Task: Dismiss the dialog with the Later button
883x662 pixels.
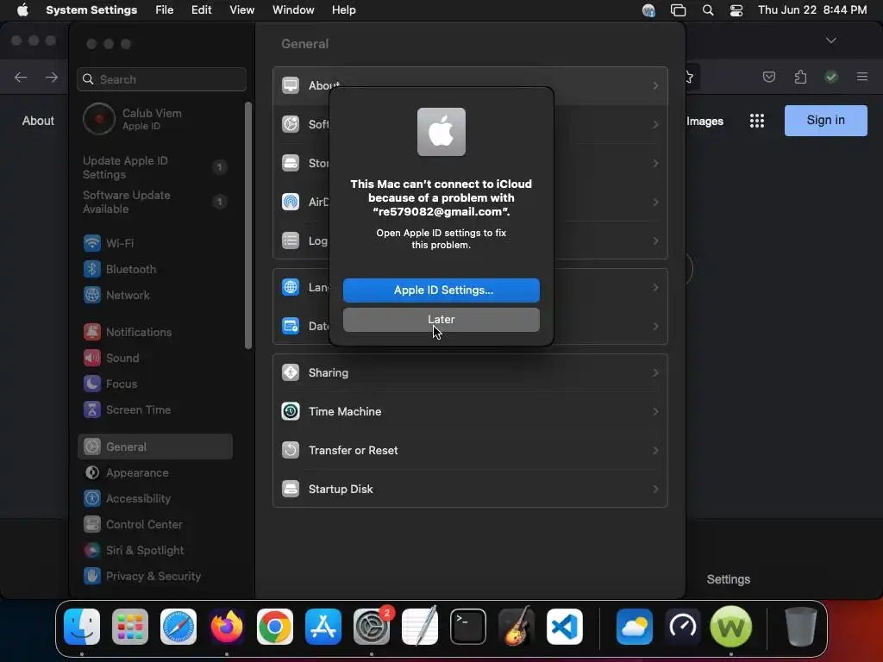Action: click(x=441, y=319)
